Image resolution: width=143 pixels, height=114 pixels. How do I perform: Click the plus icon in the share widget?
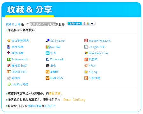(92, 24)
